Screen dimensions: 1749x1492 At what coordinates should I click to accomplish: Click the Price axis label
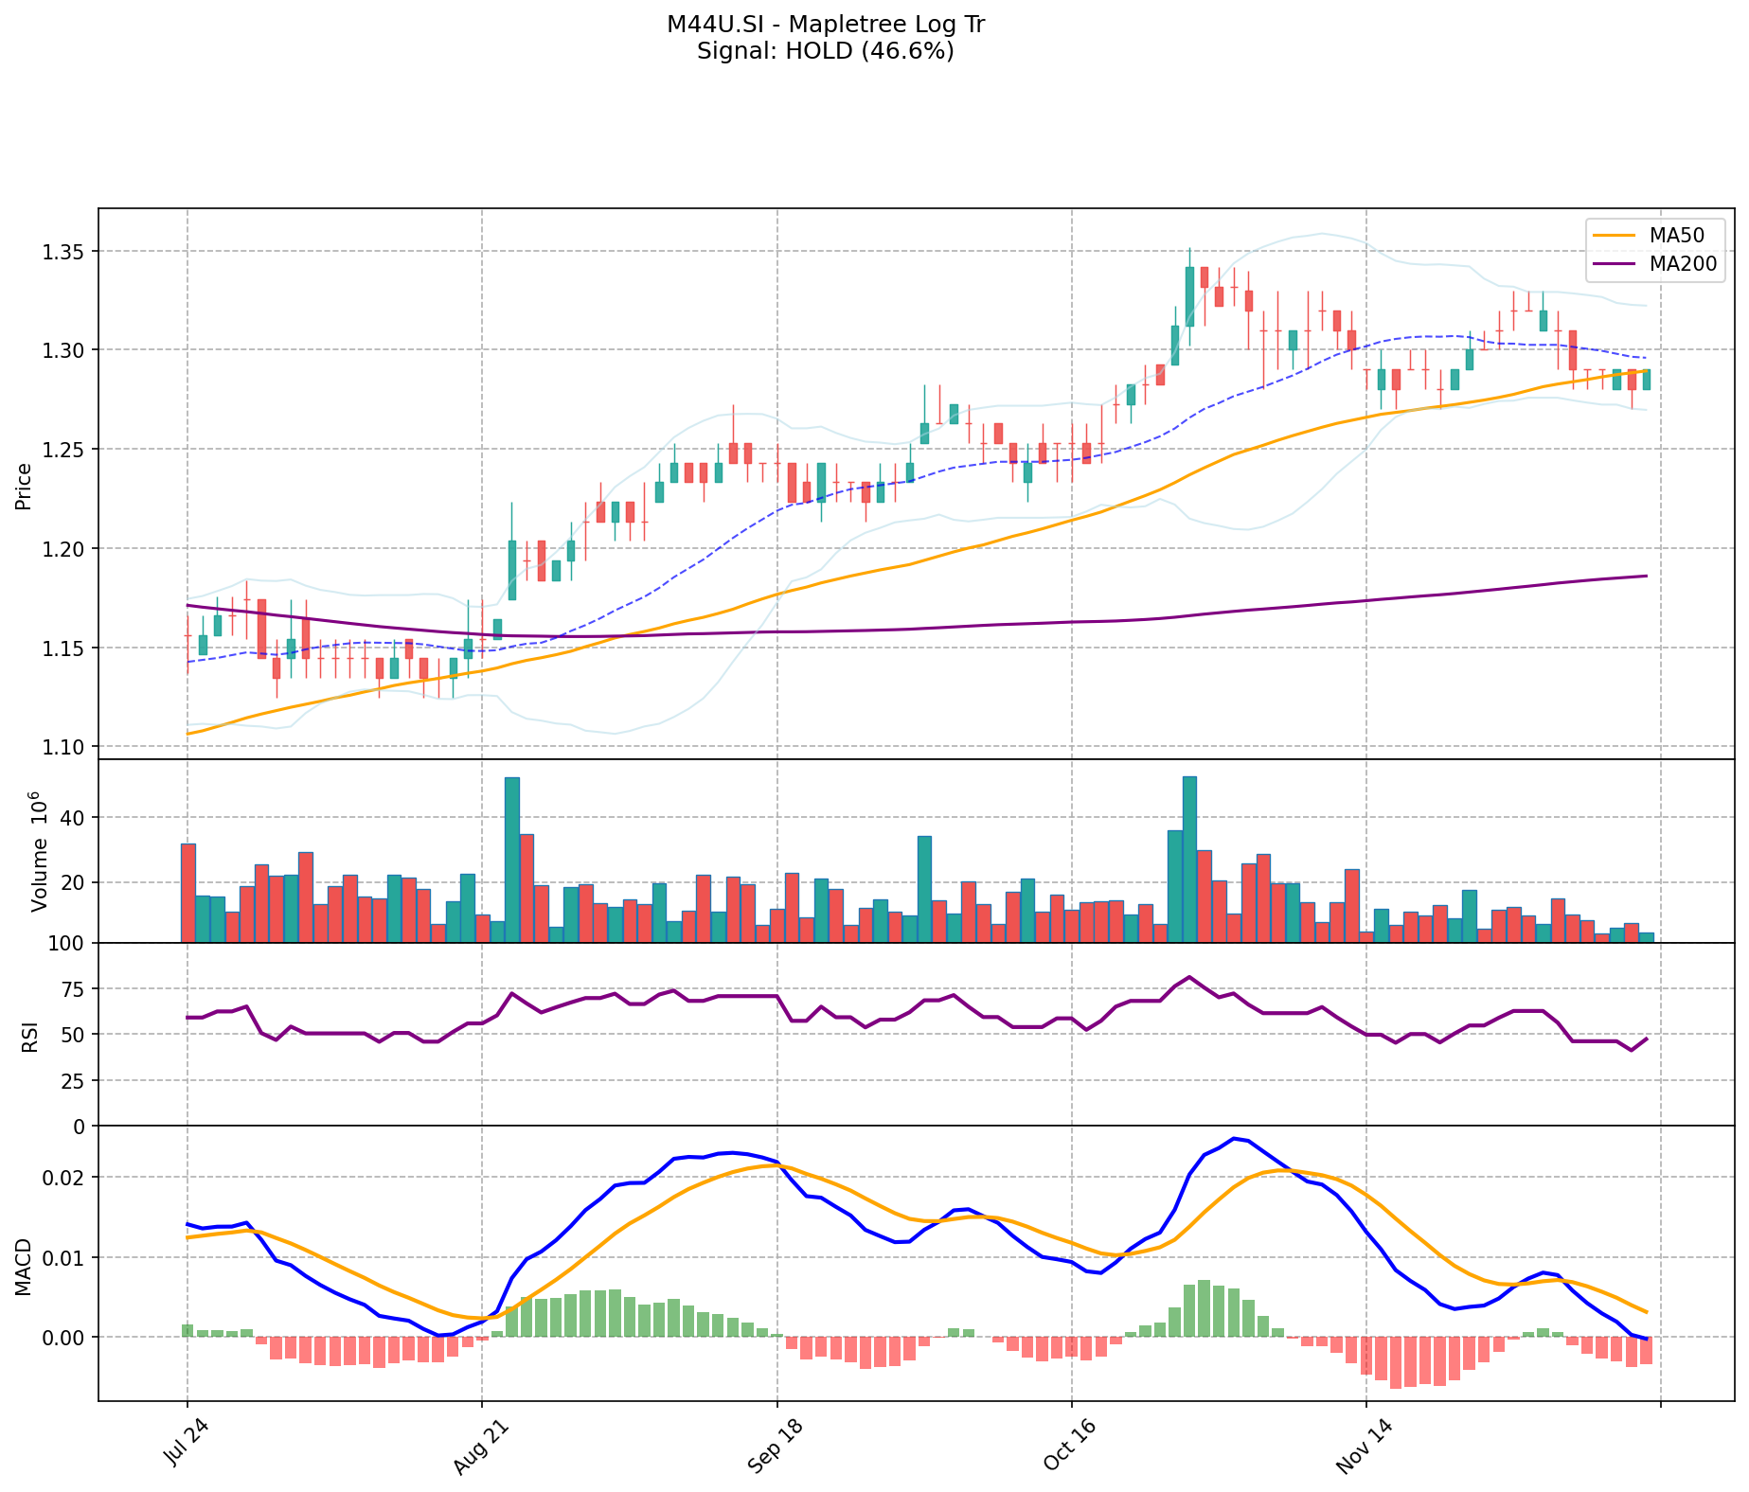(24, 486)
